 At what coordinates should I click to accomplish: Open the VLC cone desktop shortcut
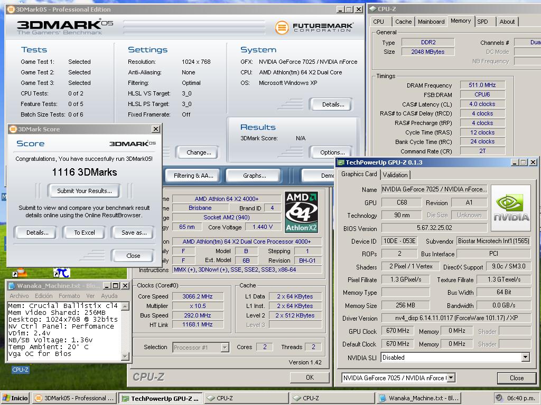point(20,273)
